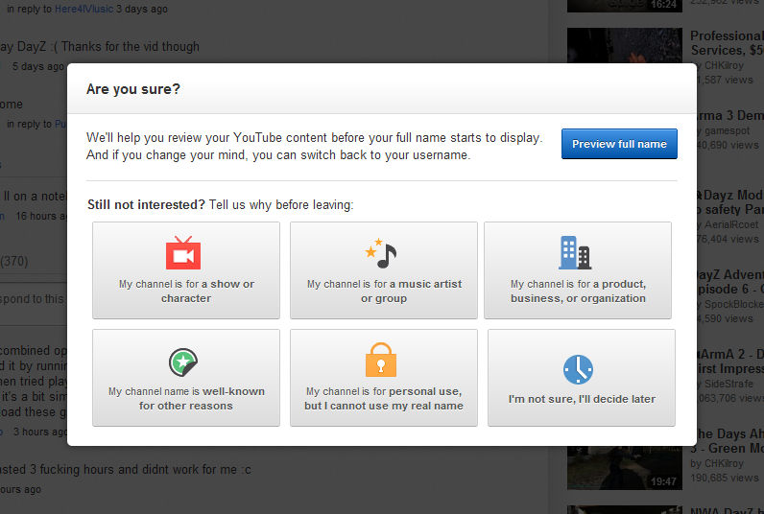Image resolution: width=764 pixels, height=514 pixels.
Task: Open the 'Dayz Mod' video title link
Action: (x=729, y=202)
